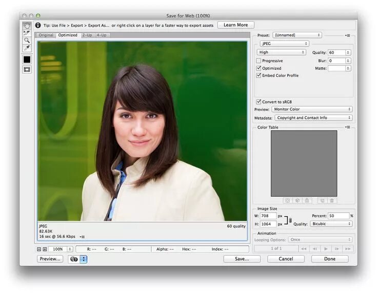
Task: Open the Color Table flyout menu
Action: point(347,127)
